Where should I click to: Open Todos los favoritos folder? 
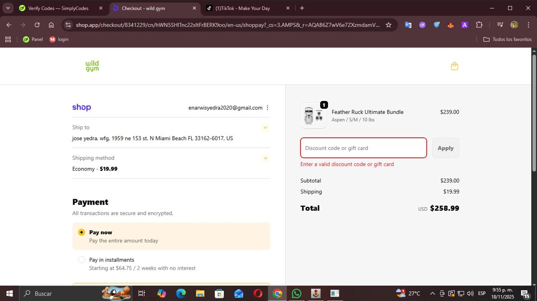point(507,39)
